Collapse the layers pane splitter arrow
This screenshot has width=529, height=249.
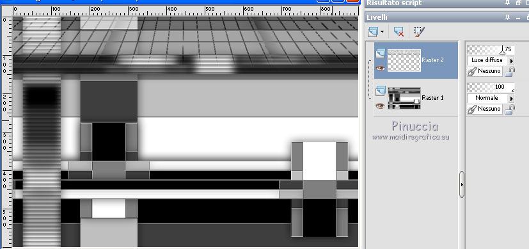click(462, 184)
